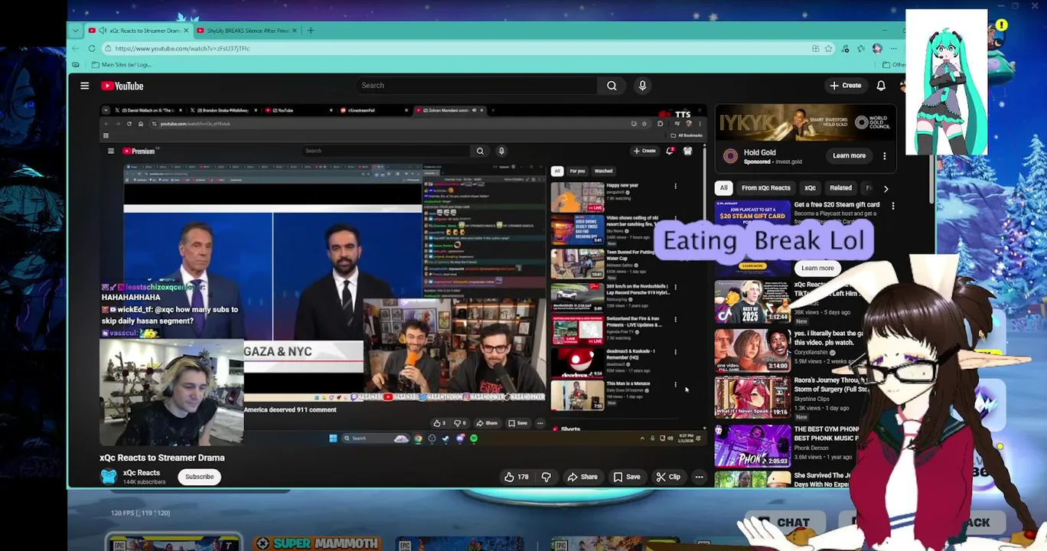The image size is (1047, 551).
Task: Click the main video player area
Action: (402, 274)
